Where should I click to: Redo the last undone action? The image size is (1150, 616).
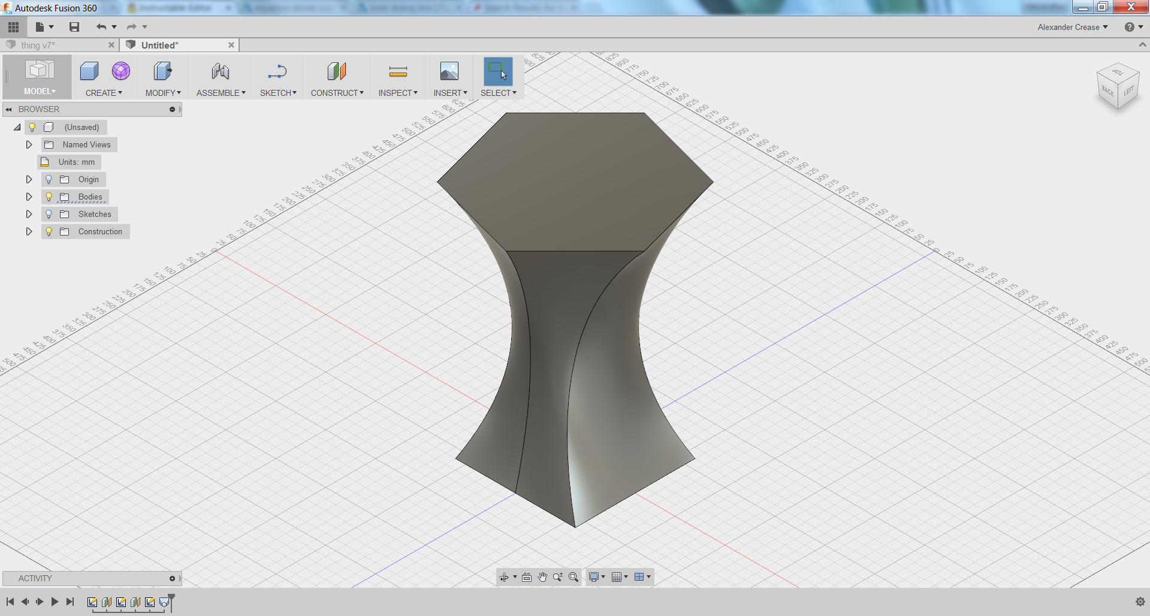click(131, 27)
